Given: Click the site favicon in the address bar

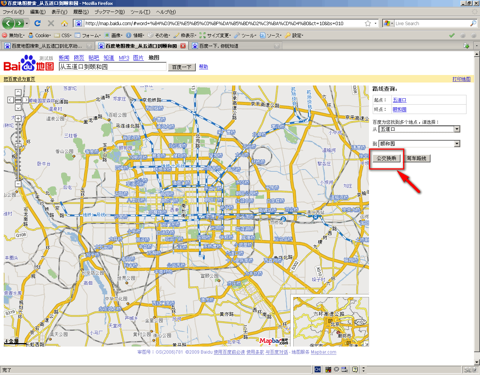Looking at the screenshot, I should (79, 23).
